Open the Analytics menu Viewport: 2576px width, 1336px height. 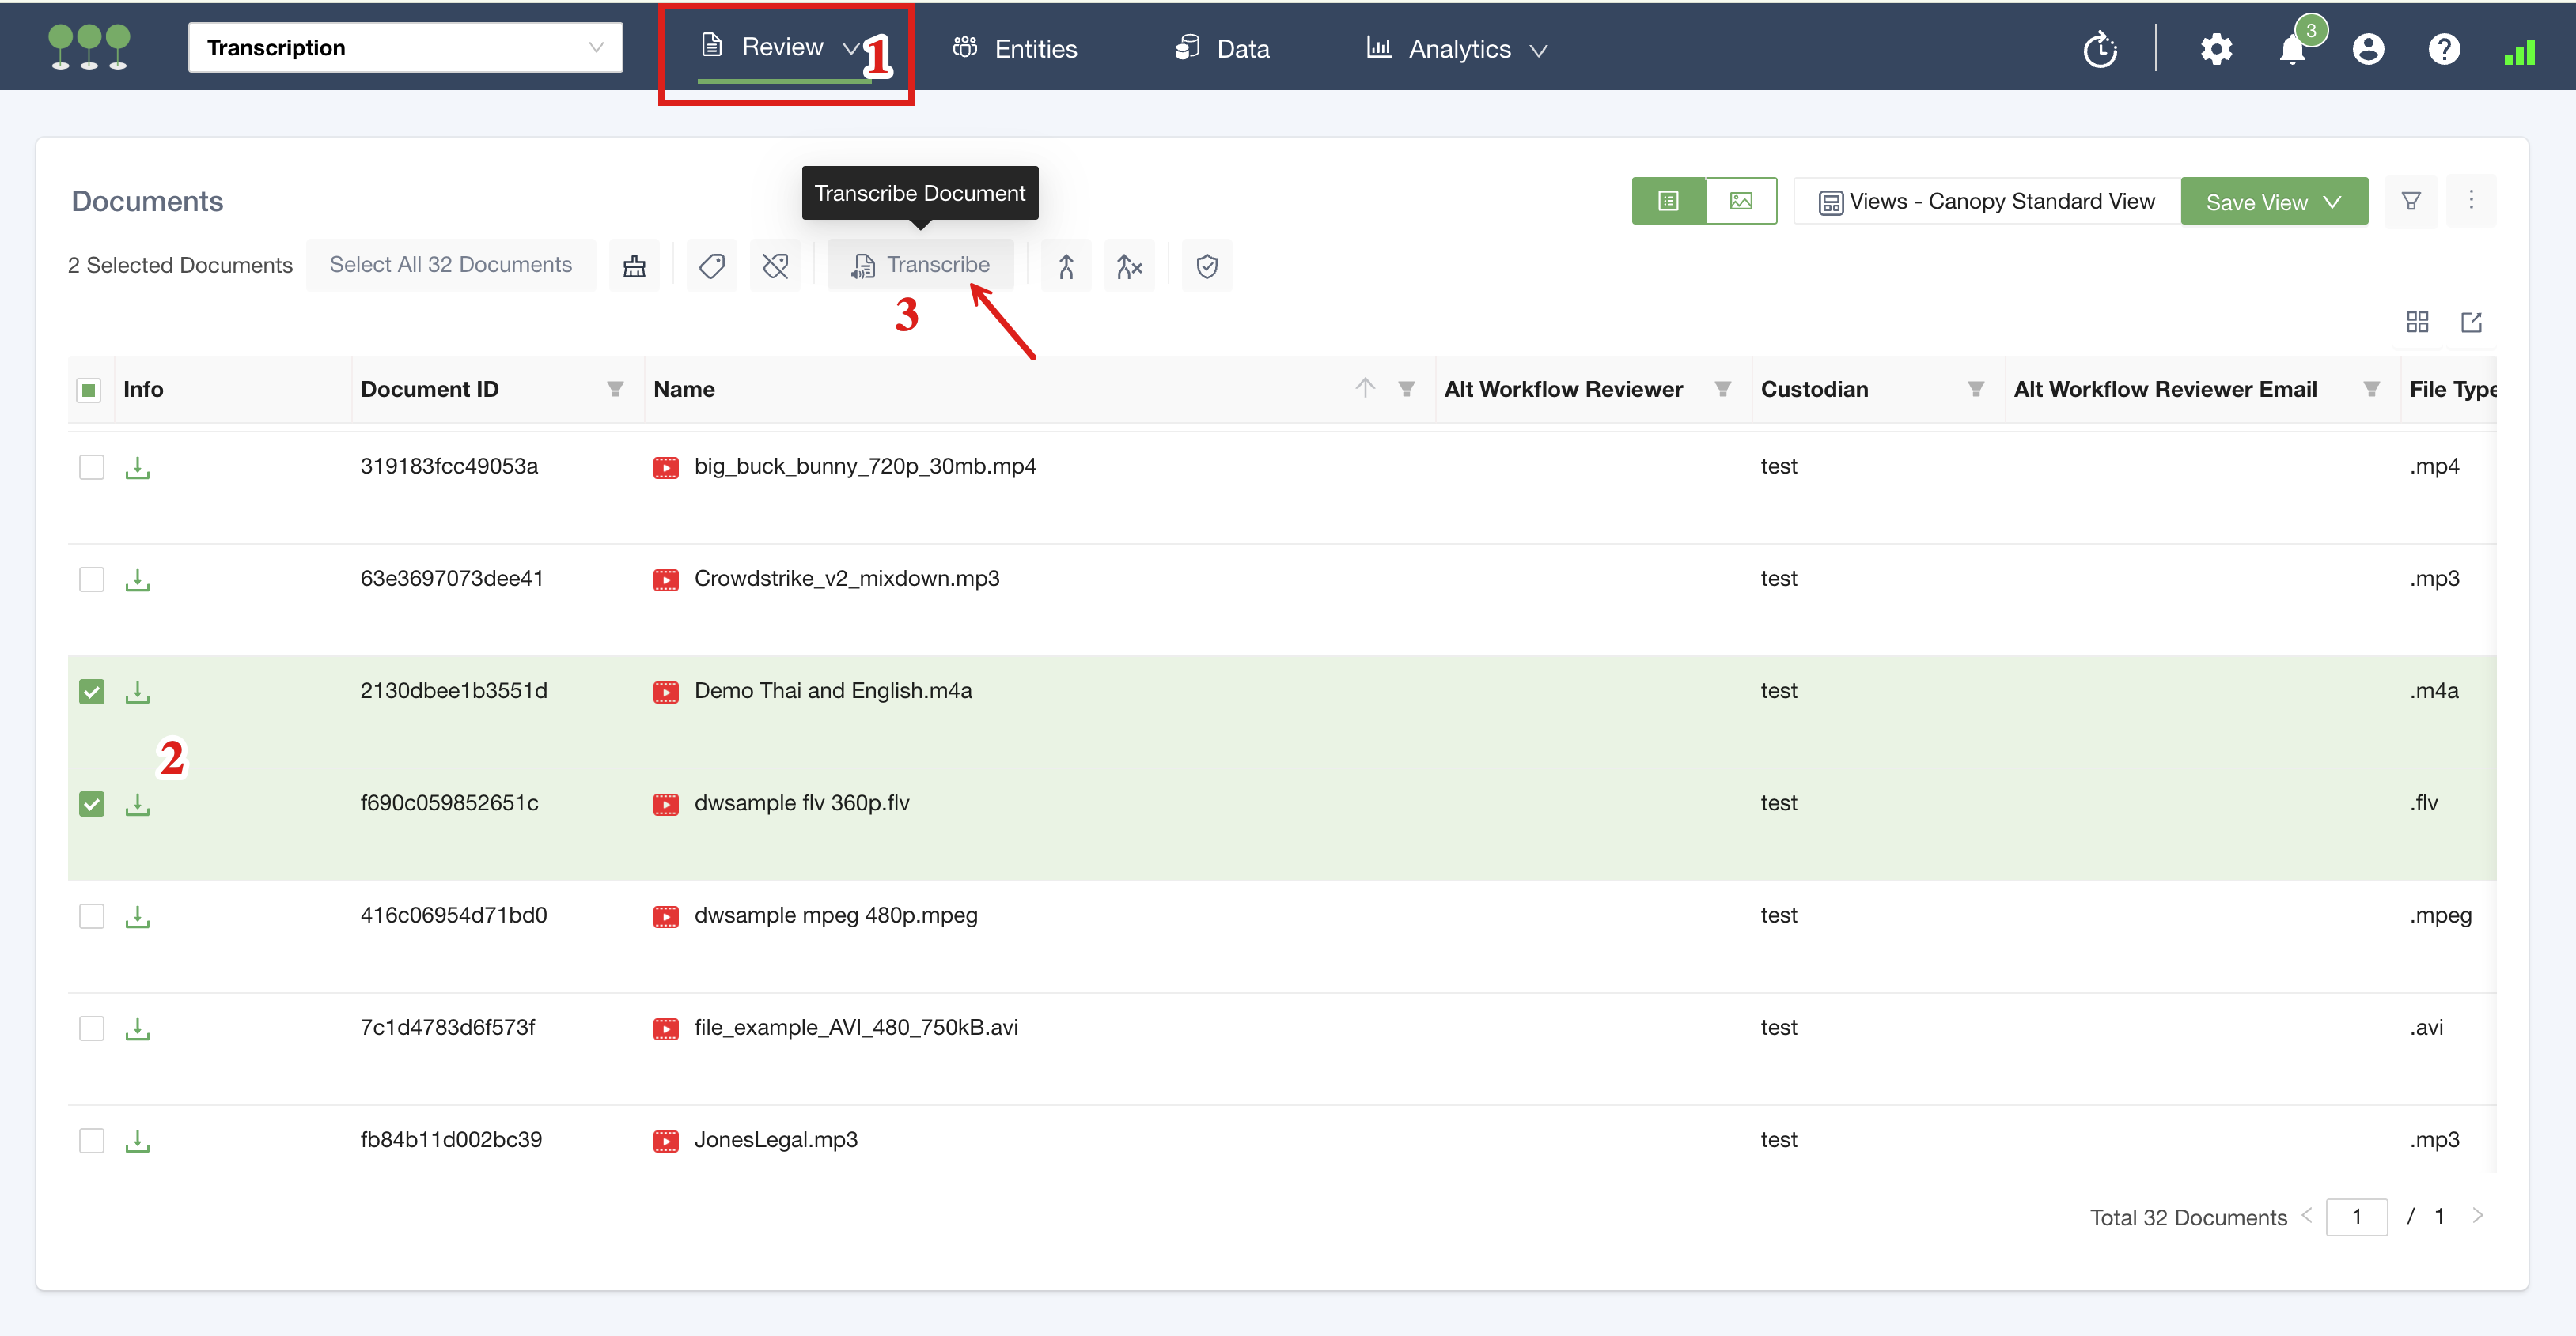point(1457,49)
